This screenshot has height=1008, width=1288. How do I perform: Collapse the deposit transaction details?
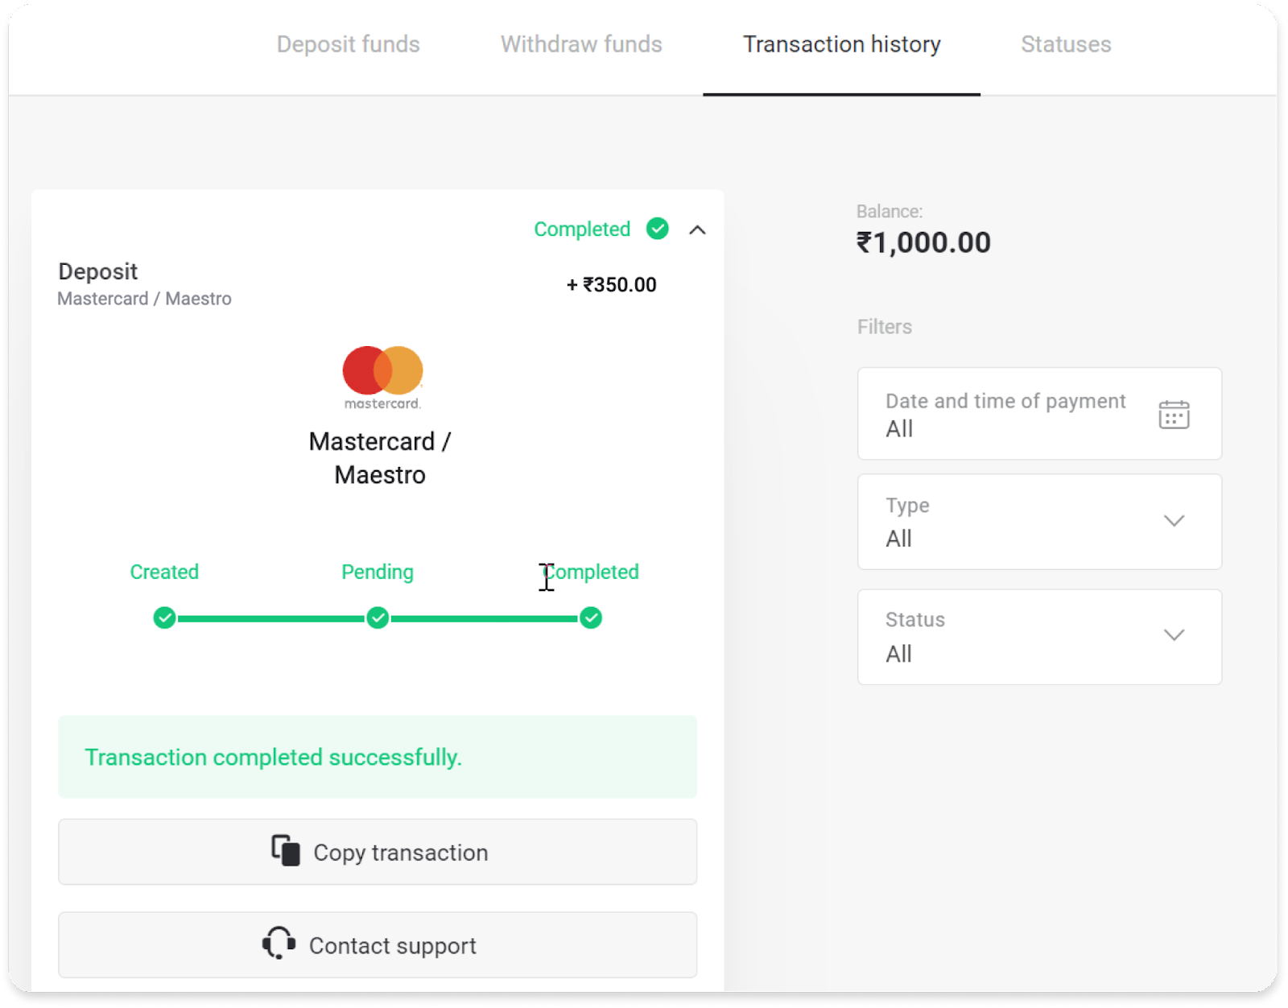pyautogui.click(x=698, y=230)
